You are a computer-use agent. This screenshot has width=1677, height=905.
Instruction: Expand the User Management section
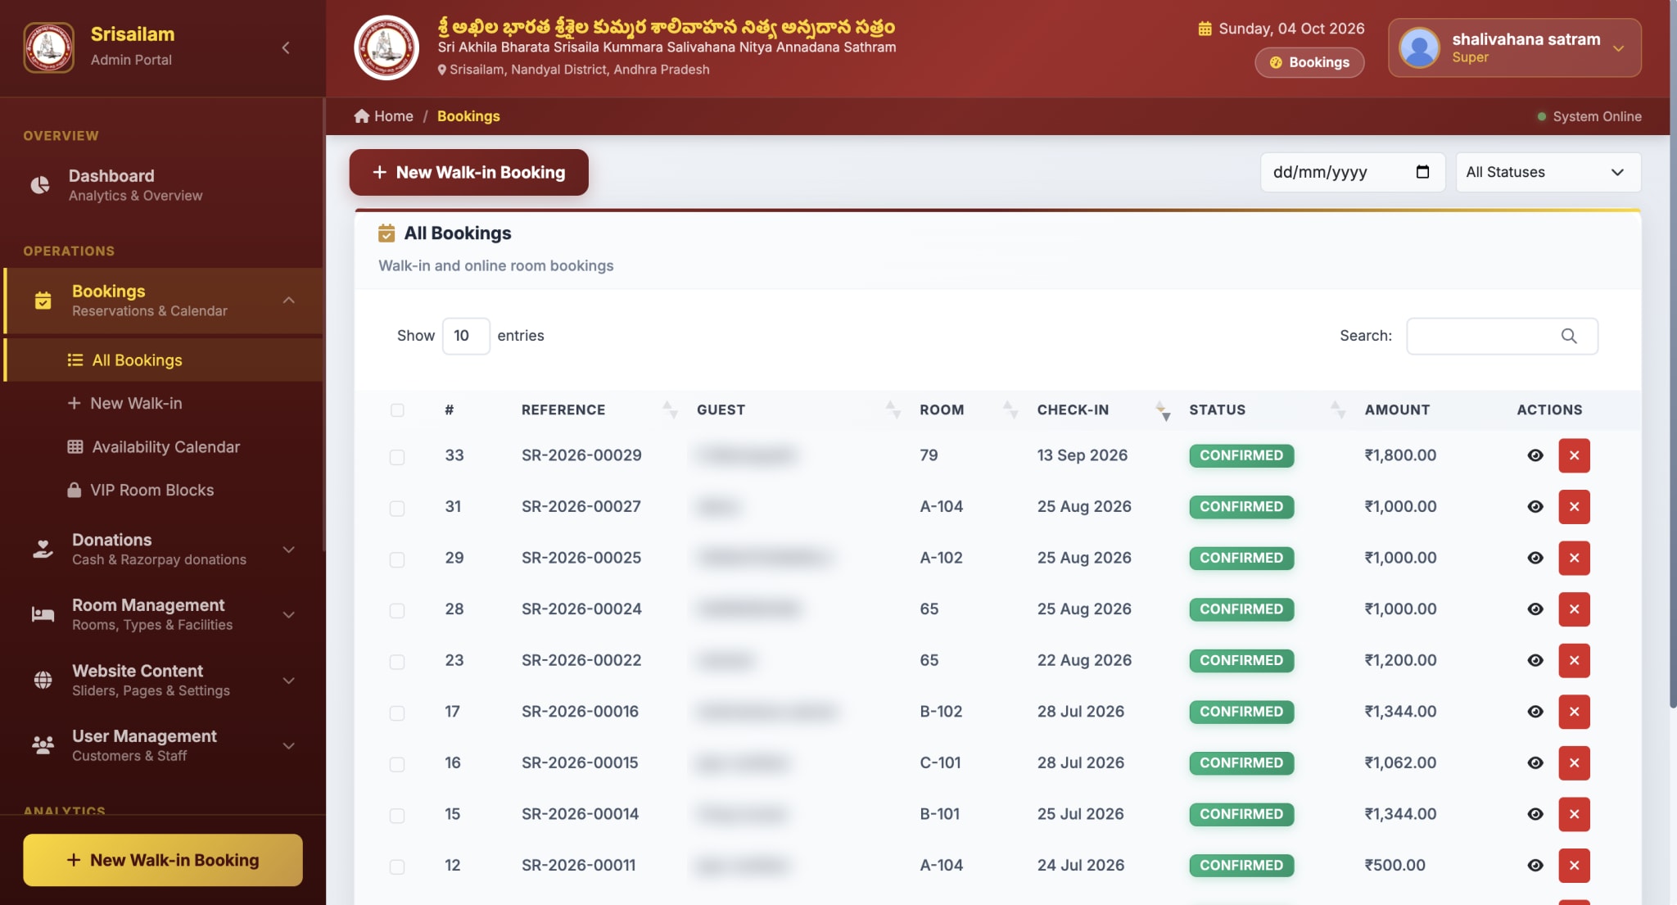pyautogui.click(x=162, y=745)
